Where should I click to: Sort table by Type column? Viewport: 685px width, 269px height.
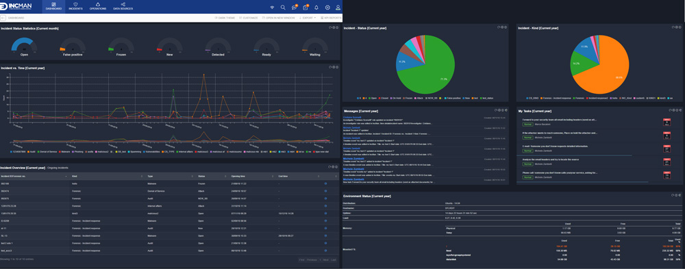tap(171, 176)
